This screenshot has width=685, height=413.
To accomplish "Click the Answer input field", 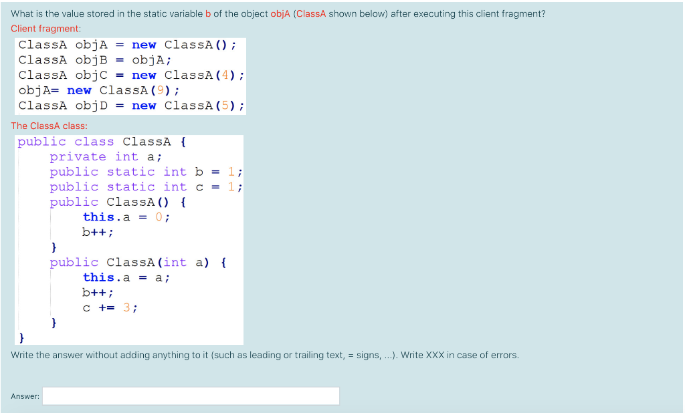I will pyautogui.click(x=191, y=396).
